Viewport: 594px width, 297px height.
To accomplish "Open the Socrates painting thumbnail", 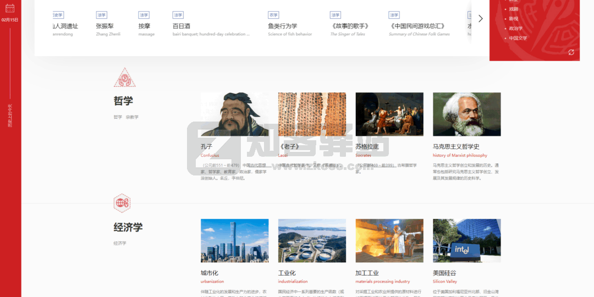I will pyautogui.click(x=389, y=114).
